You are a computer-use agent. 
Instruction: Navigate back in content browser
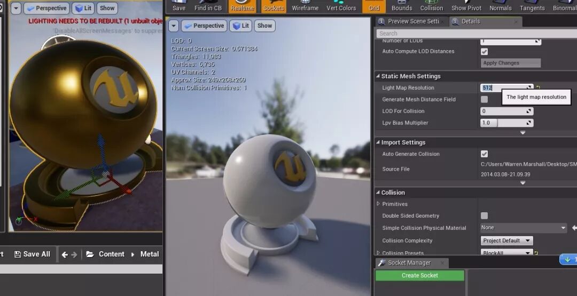click(x=65, y=254)
